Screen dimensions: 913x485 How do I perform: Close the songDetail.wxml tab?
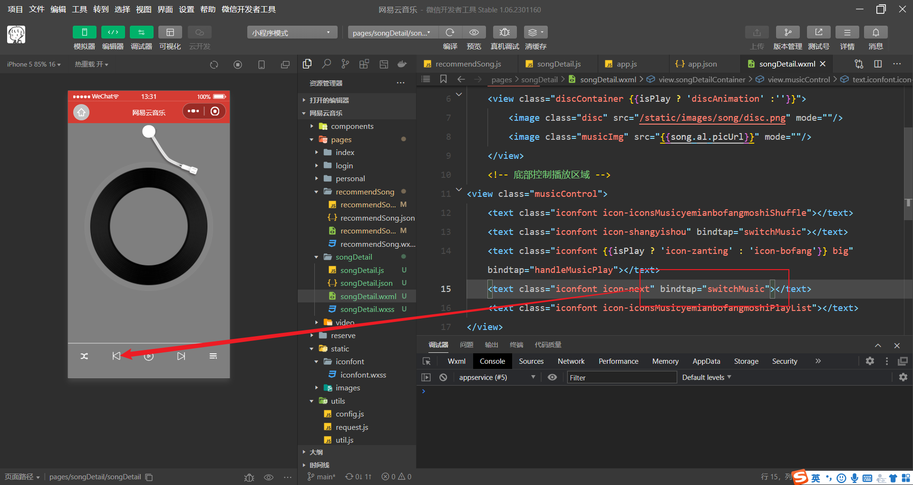[x=823, y=64]
